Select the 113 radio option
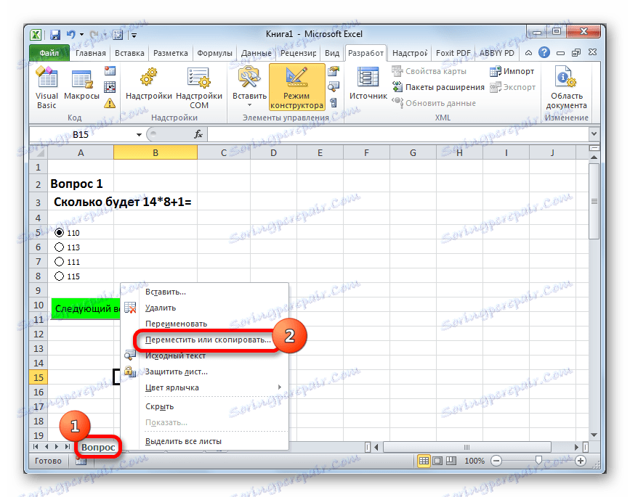 59,247
